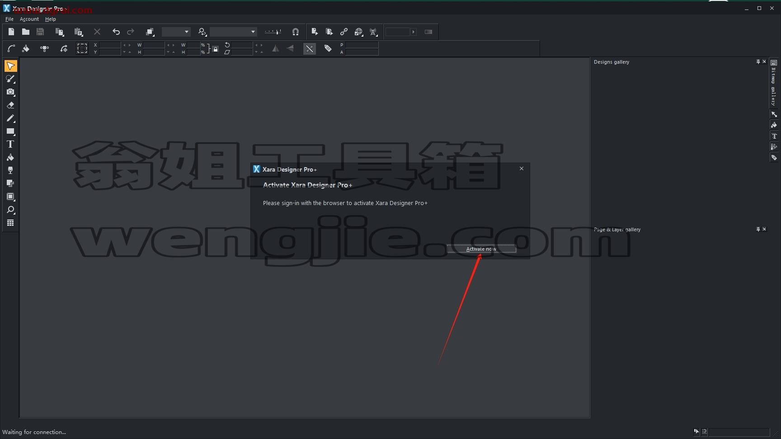
Task: Click the P value input field
Action: 362,45
